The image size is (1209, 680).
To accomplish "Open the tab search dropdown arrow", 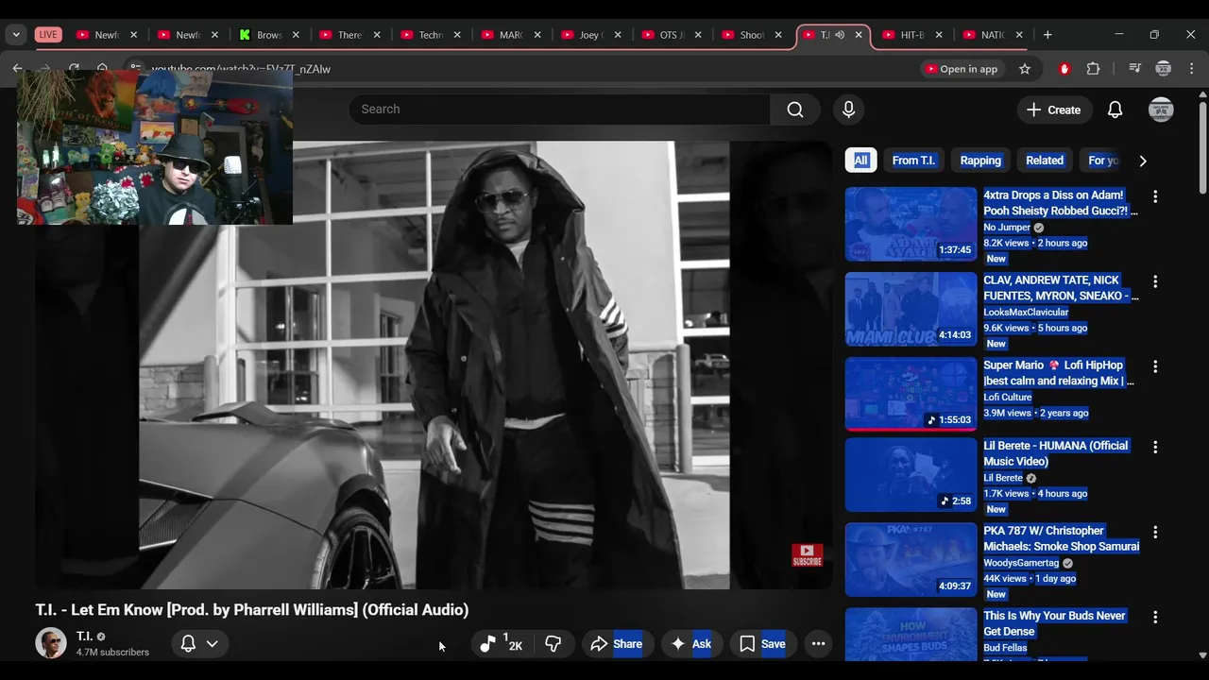I will (x=16, y=35).
